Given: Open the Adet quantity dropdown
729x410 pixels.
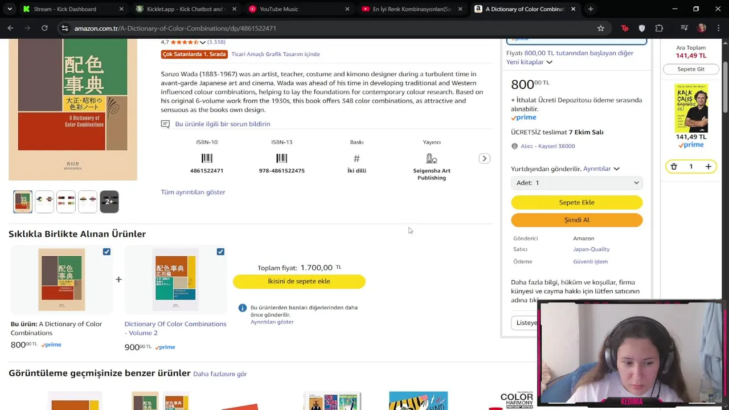Looking at the screenshot, I should (x=577, y=183).
